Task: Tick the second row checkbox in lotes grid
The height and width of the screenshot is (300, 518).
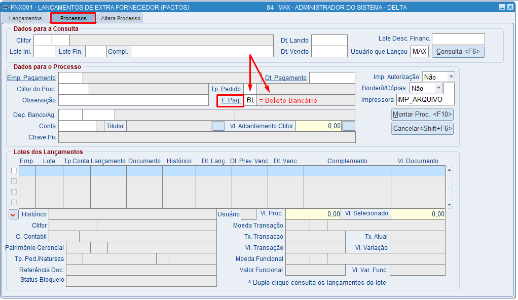Action: [x=14, y=181]
